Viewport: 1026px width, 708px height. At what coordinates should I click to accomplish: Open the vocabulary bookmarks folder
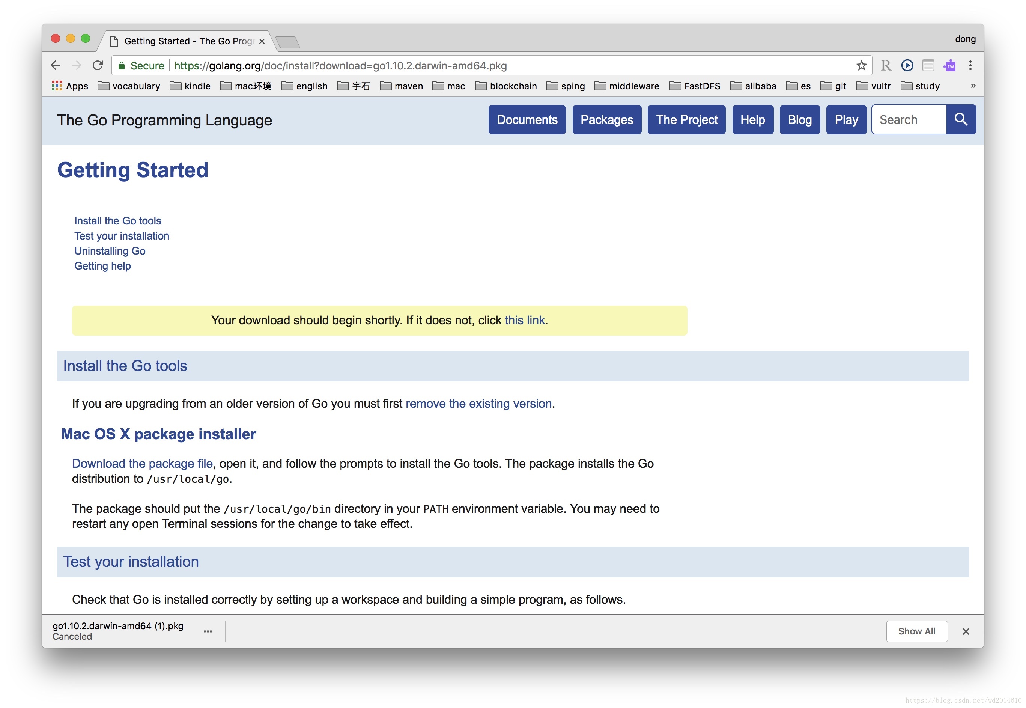(129, 86)
